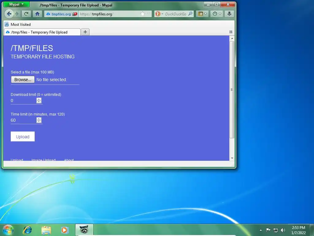Screen dimensions: 314x236
Task: Click the taskbar clock showing 2:53 PM
Action: pos(298,230)
